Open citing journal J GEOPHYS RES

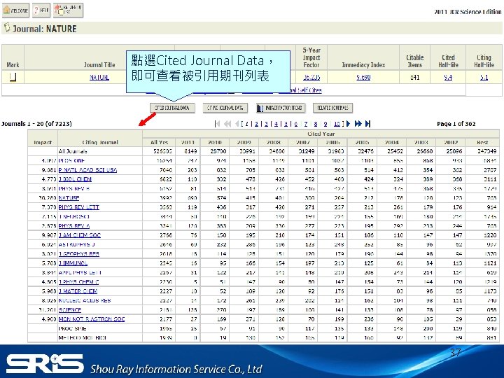pos(78,253)
